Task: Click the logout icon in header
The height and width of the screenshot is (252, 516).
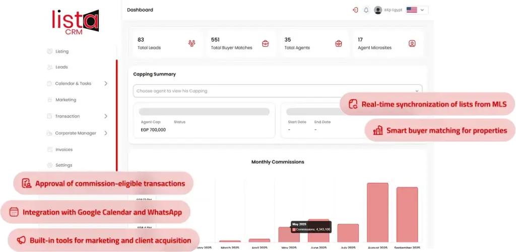Action: coord(355,10)
